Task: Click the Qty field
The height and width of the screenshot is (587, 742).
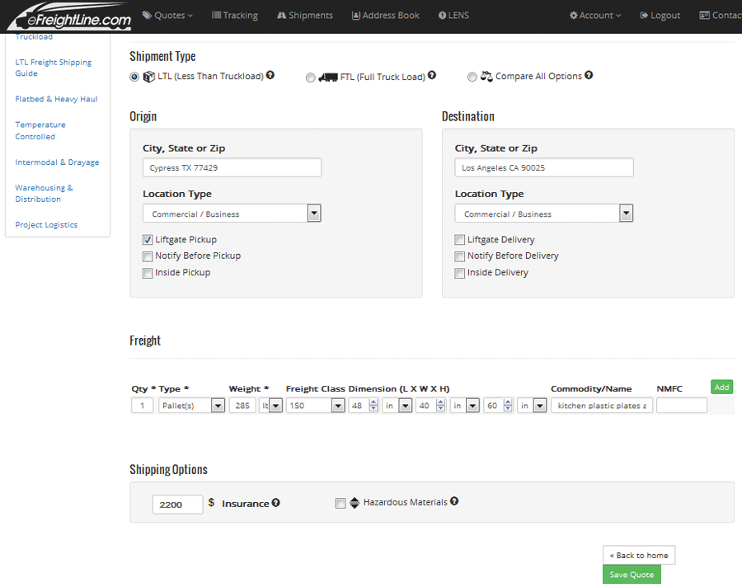Action: (142, 406)
